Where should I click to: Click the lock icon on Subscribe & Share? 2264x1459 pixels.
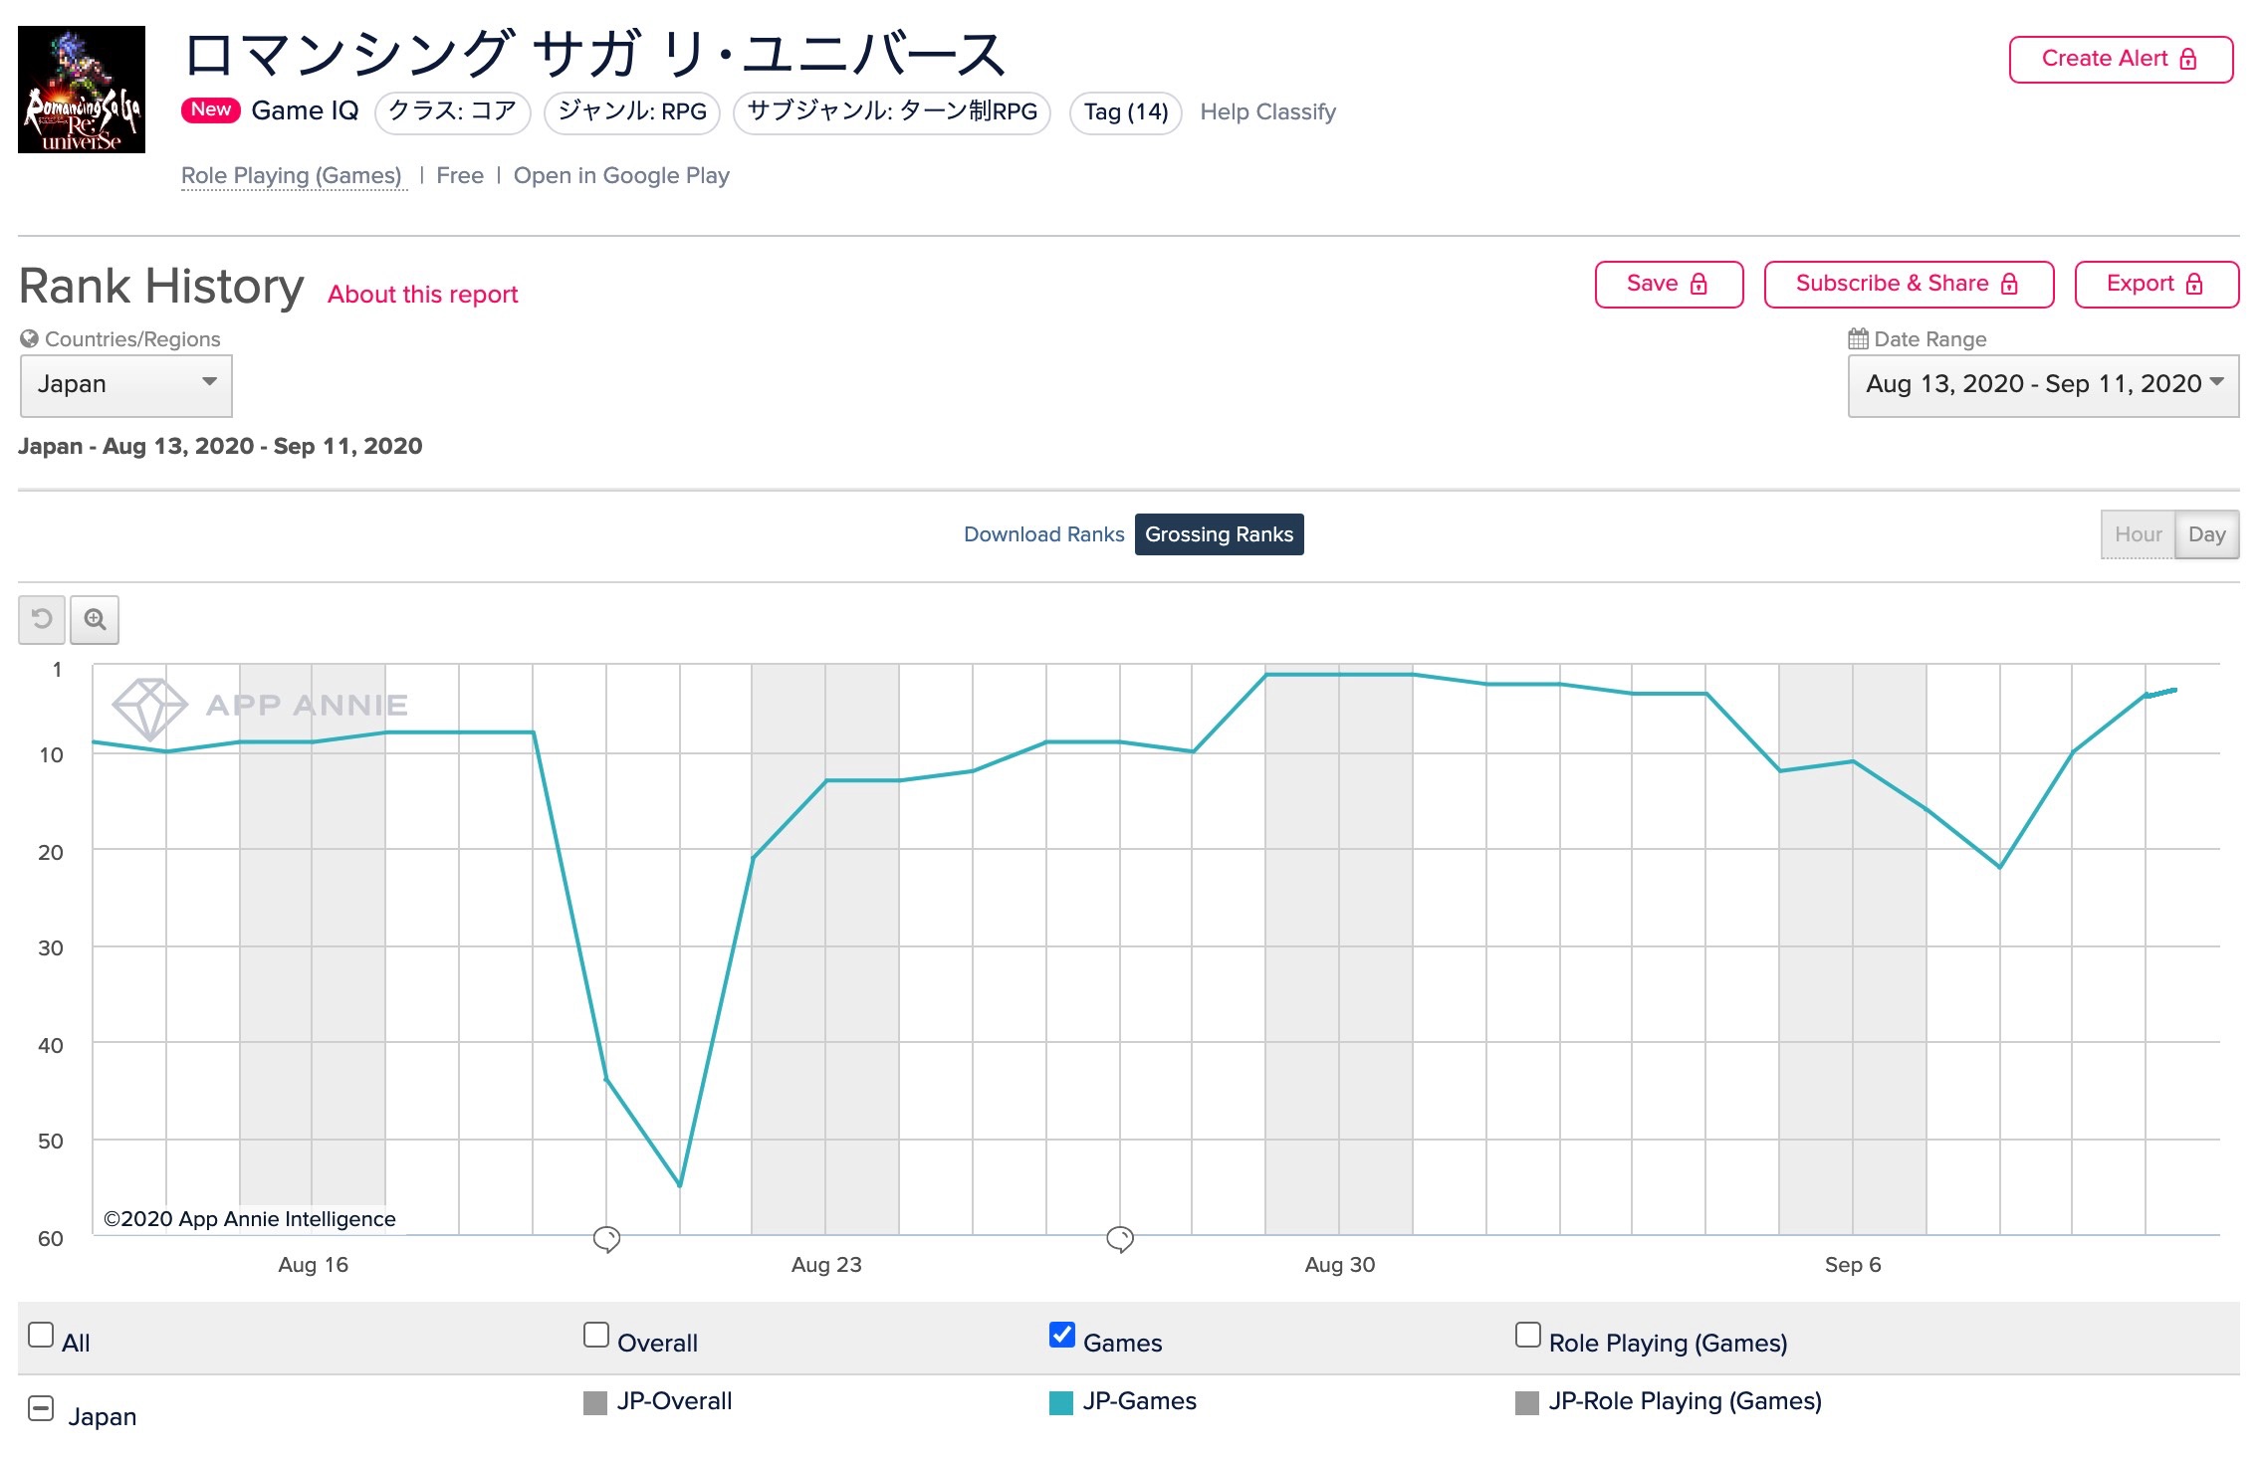click(2009, 285)
